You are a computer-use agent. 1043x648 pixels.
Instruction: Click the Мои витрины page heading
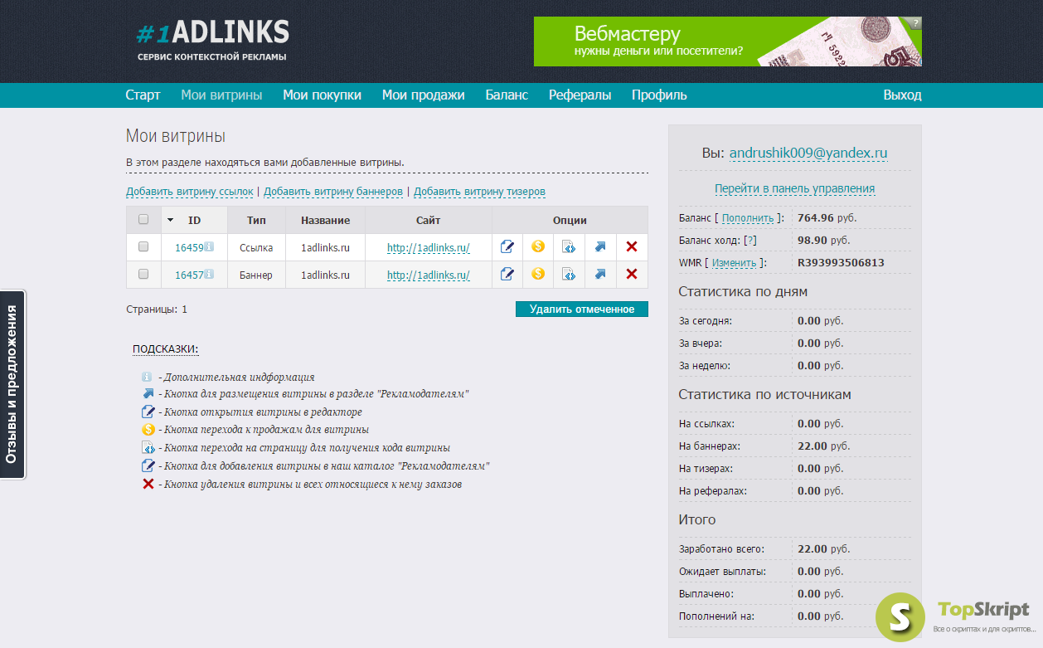[176, 136]
